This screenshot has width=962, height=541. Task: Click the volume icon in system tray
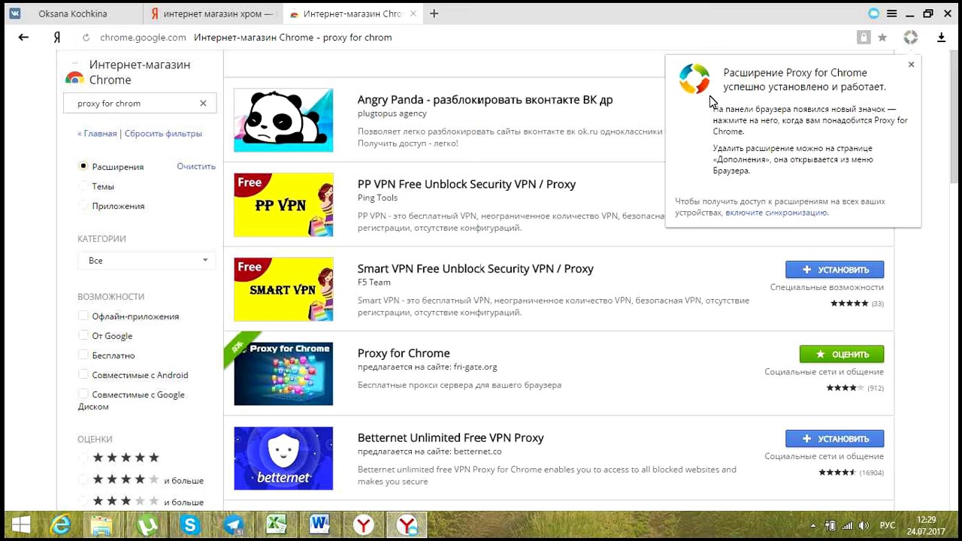pyautogui.click(x=864, y=525)
